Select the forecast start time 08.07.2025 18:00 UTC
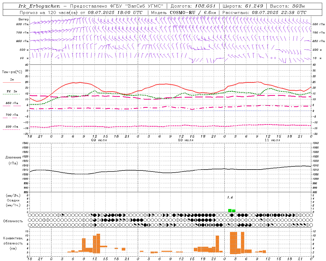This screenshot has width=326, height=261. pos(115,12)
